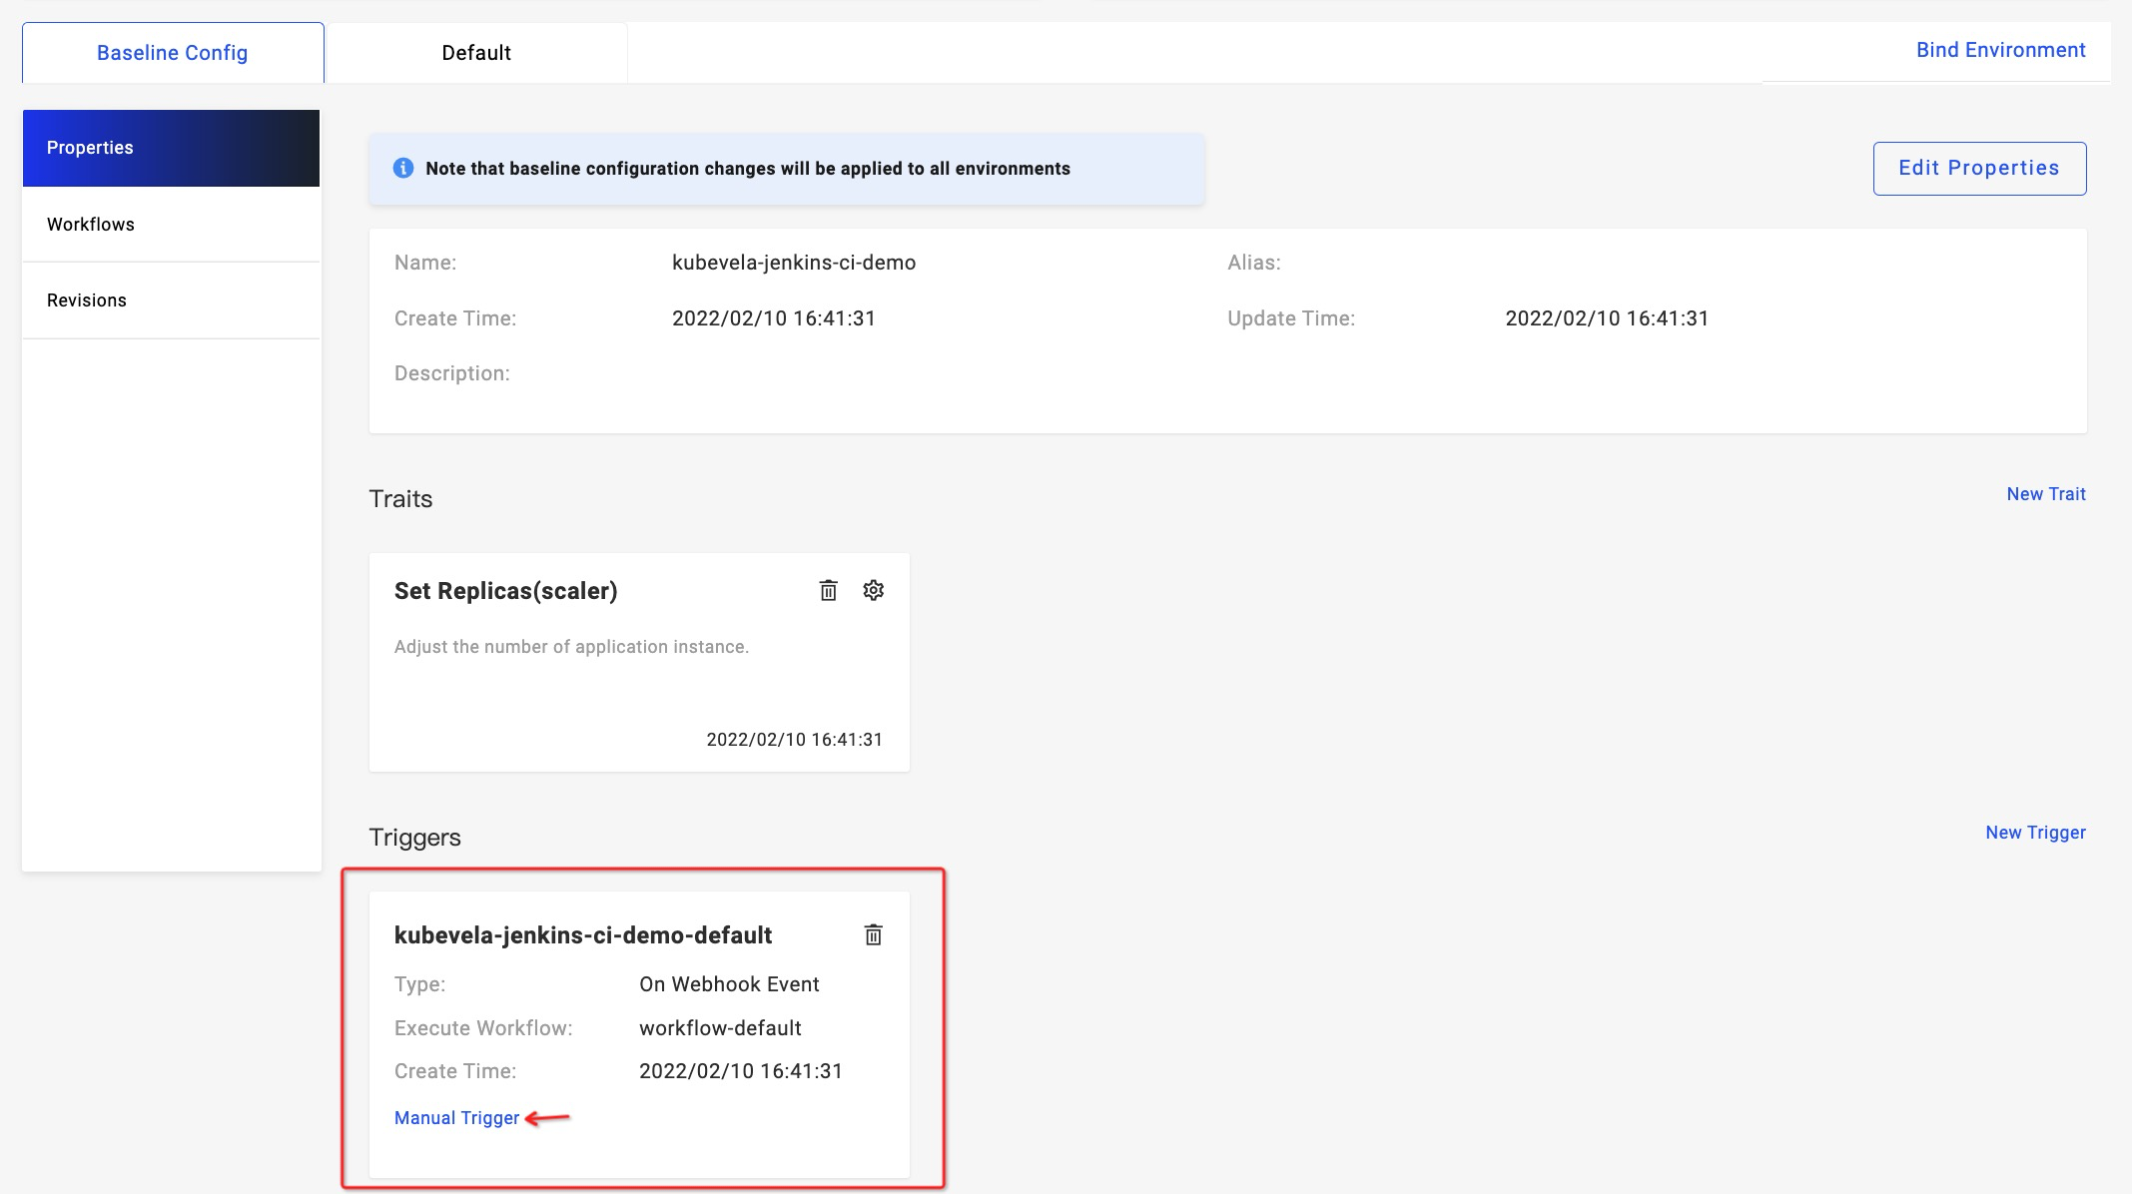
Task: Open the Default environment tab
Action: (x=476, y=53)
